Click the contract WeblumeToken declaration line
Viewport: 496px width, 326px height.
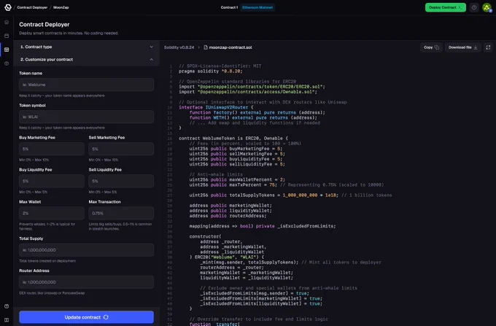233,139
